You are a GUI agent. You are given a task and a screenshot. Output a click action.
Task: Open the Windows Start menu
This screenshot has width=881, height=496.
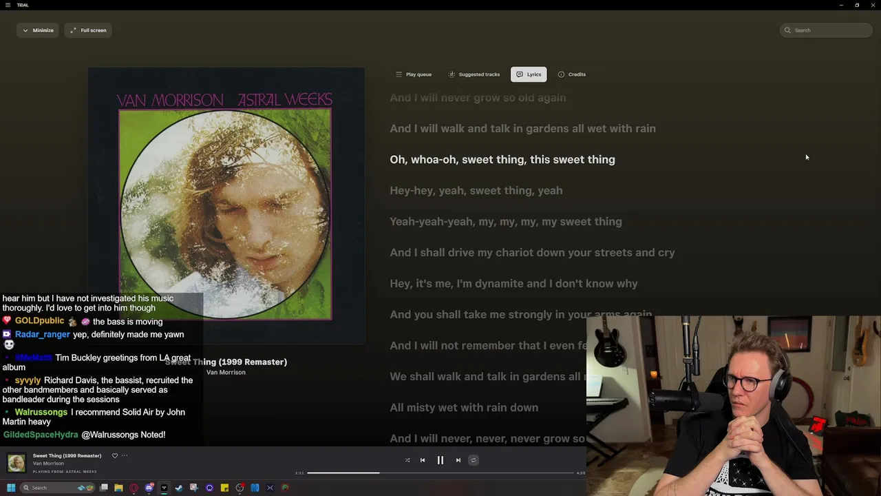[x=11, y=488]
